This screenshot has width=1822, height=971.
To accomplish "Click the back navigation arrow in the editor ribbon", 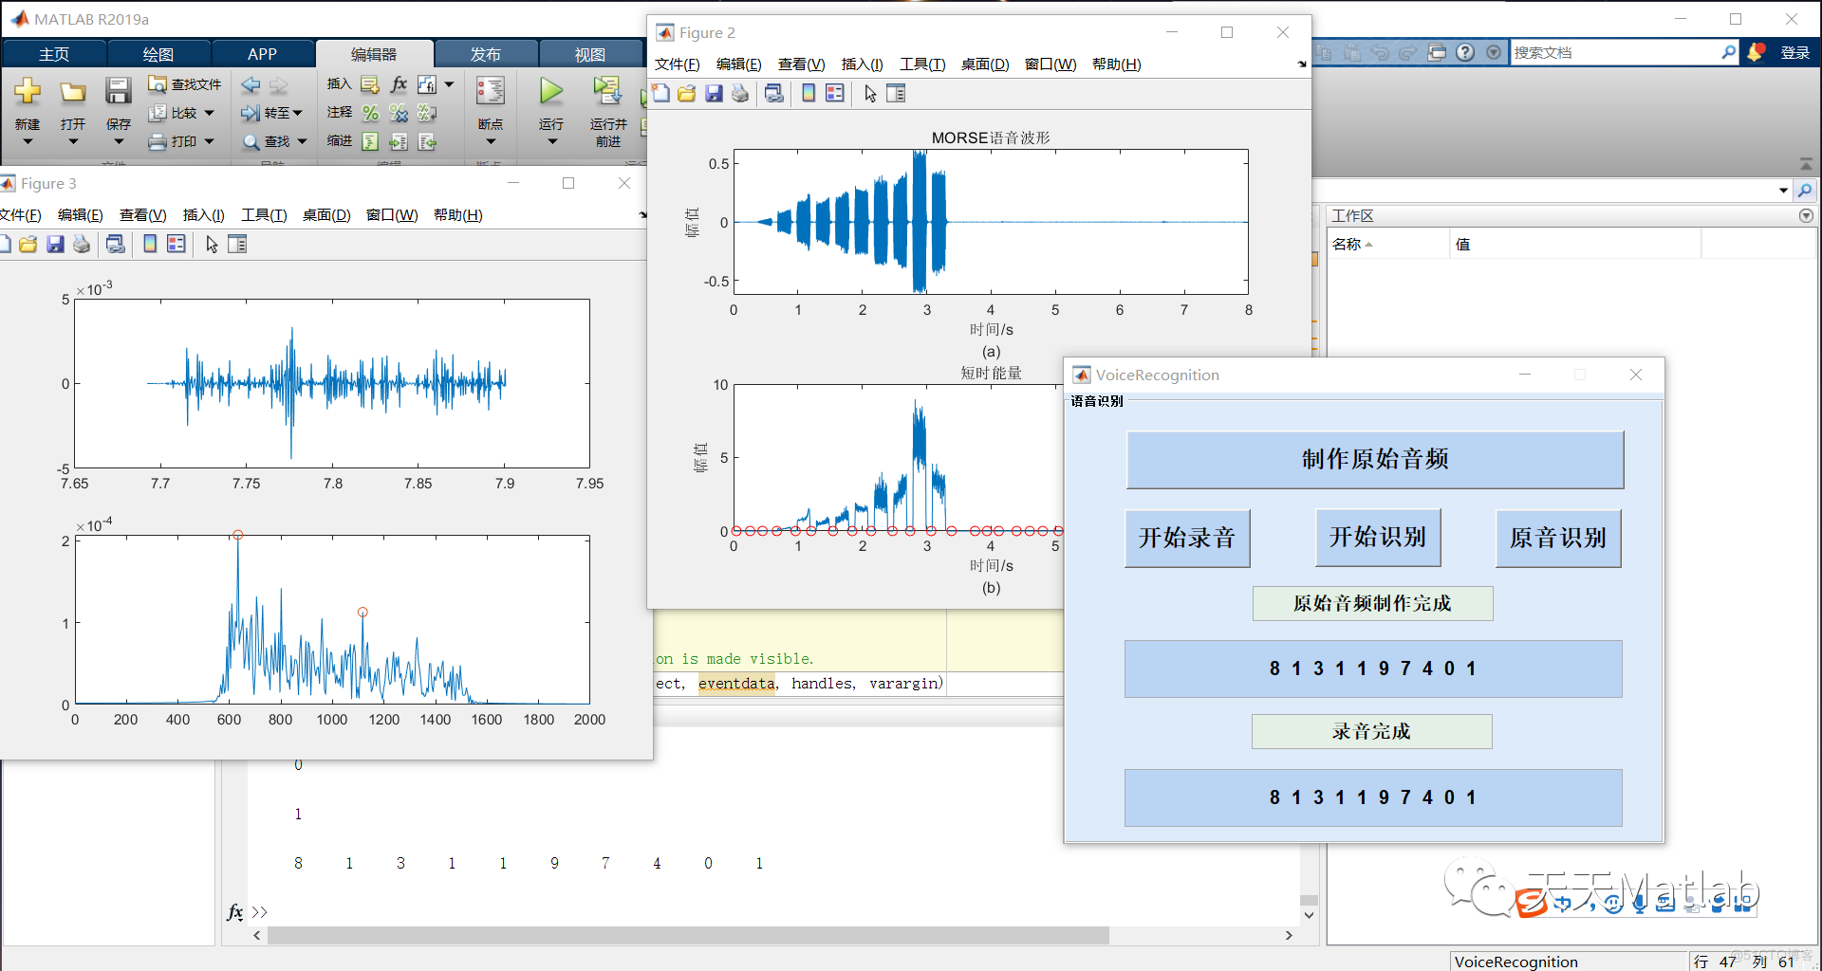I will (251, 85).
